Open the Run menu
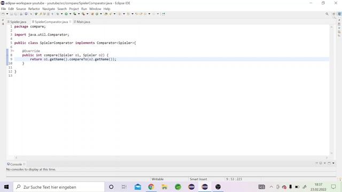Screen dimensions: 342x192 [84, 9]
